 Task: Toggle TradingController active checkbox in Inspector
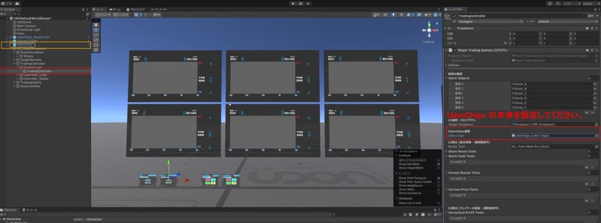455,16
